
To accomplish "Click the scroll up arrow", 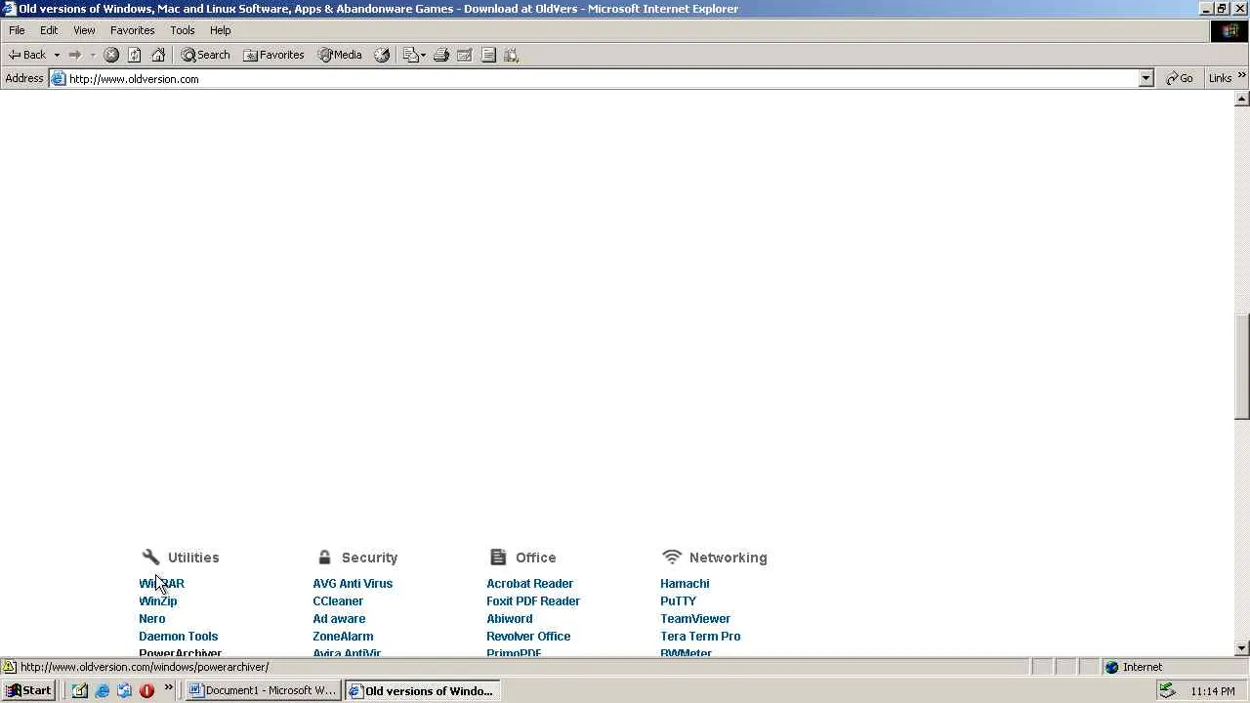I will point(1242,99).
